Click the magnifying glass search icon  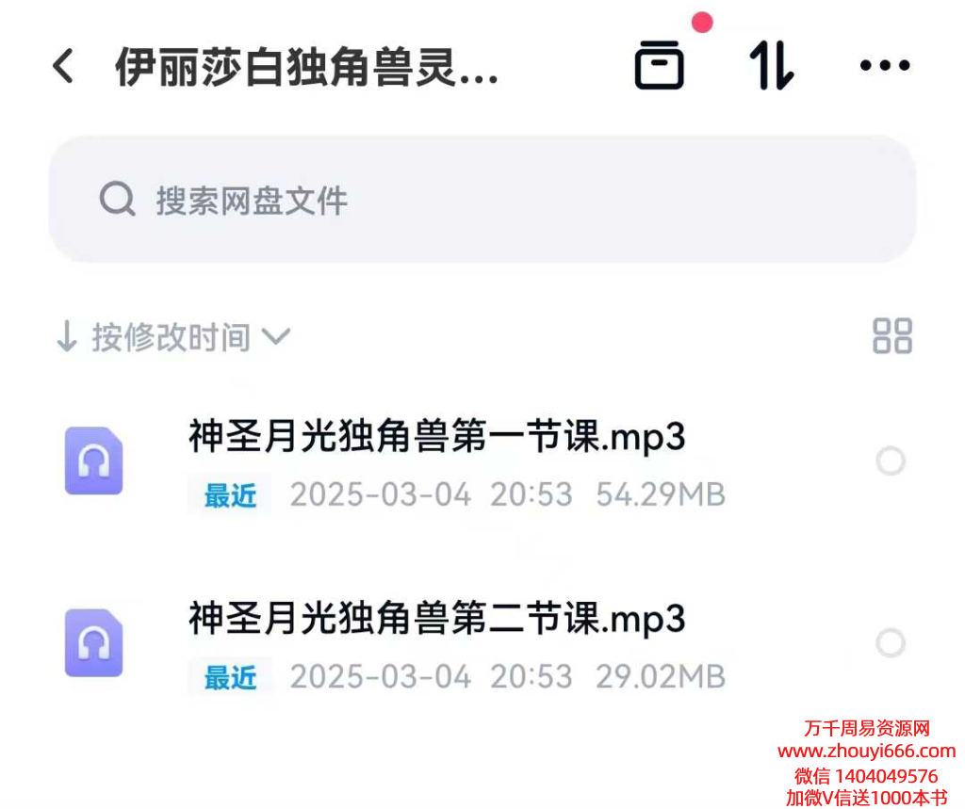click(x=117, y=199)
